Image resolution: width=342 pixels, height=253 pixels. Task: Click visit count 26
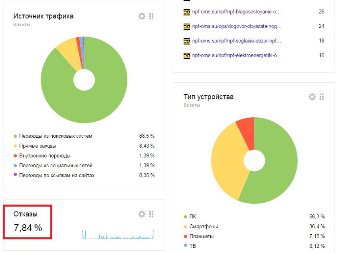pos(322,12)
